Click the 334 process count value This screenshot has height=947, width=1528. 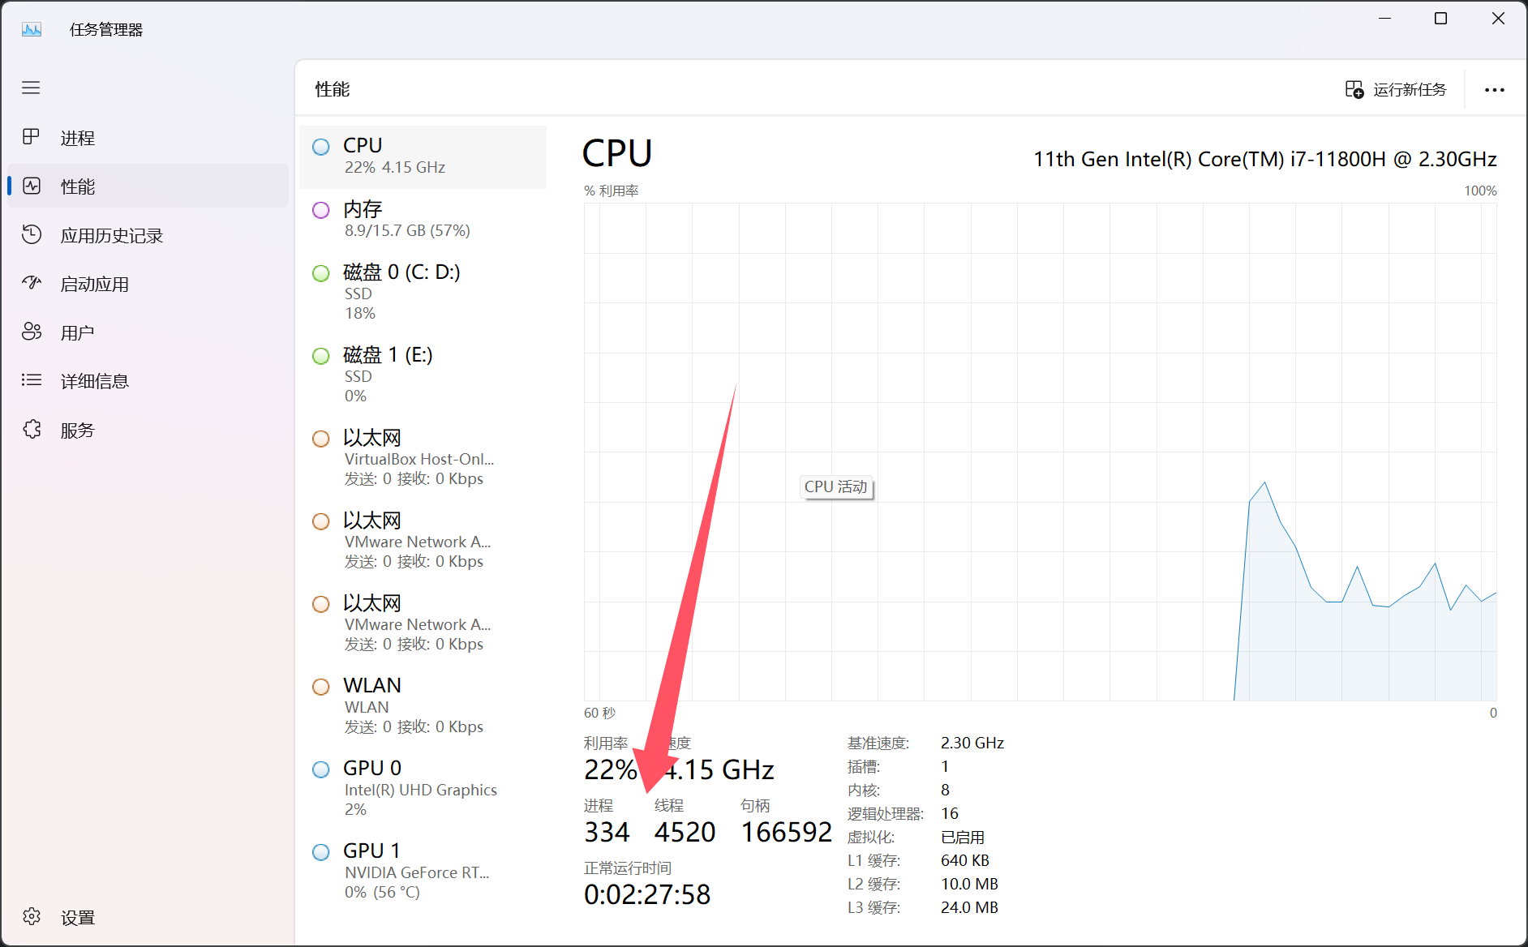click(x=607, y=832)
